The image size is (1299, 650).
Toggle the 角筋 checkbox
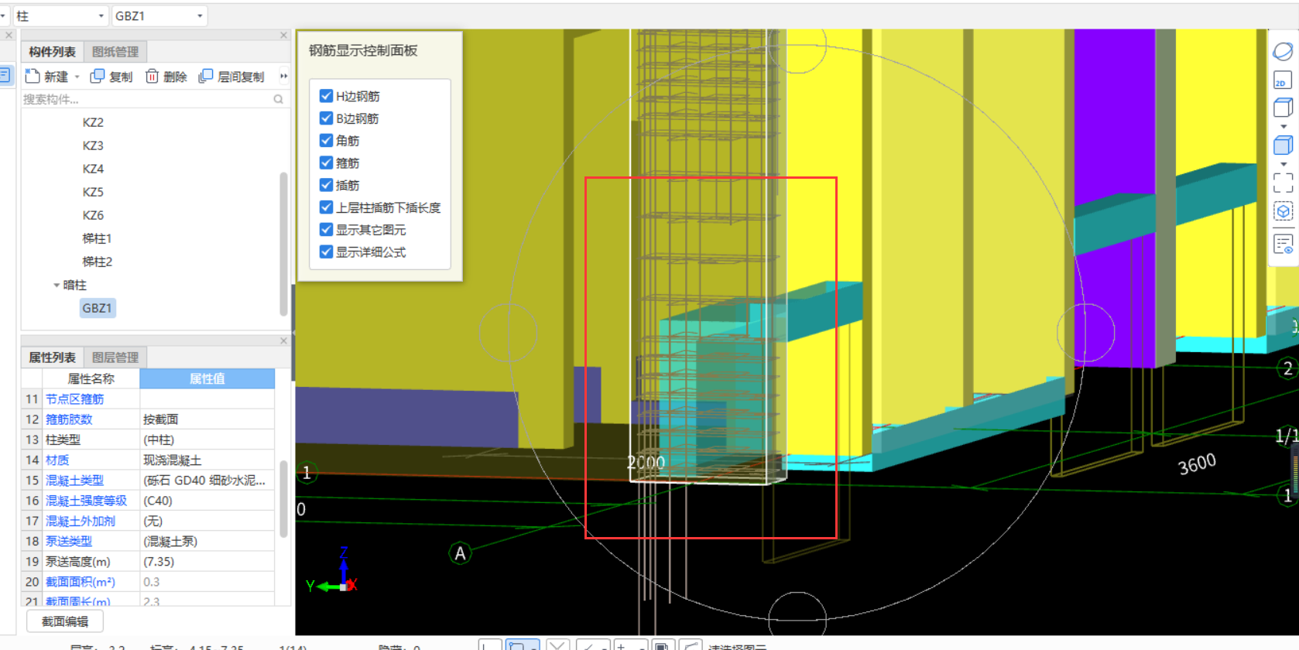326,141
